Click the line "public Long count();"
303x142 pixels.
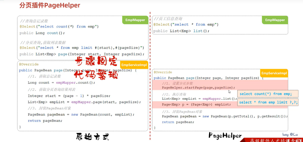[42, 33]
